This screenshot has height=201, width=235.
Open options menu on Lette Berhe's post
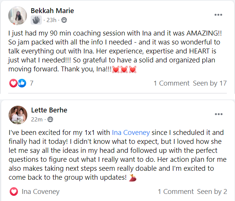(x=218, y=114)
